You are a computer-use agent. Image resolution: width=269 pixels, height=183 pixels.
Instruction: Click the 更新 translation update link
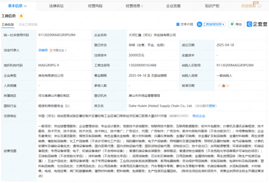[212, 106]
